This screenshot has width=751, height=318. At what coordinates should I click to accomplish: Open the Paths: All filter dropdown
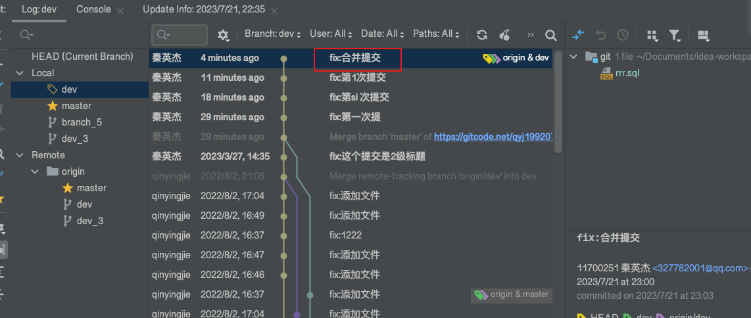436,34
